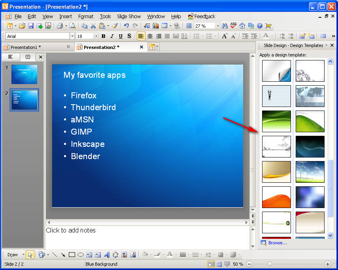Click the Find binoculars icon

(x=225, y=26)
